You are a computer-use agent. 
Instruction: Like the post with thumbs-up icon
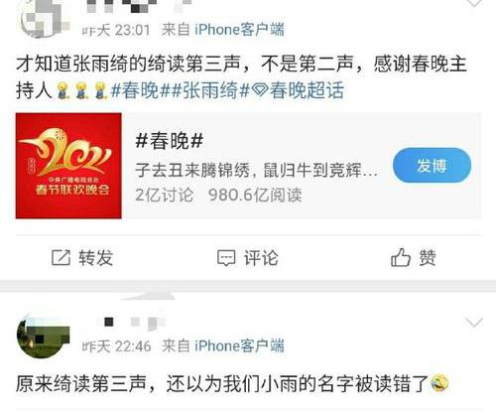[401, 257]
